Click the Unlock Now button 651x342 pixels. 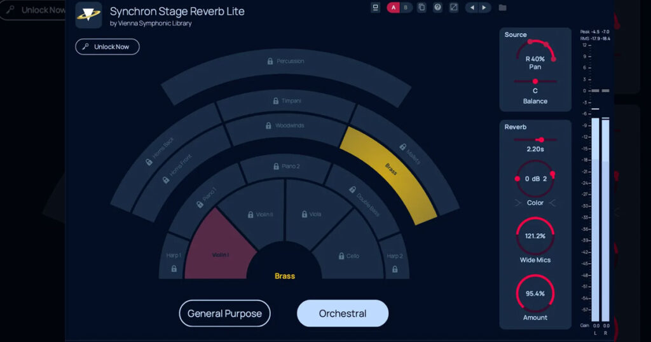[x=107, y=47]
